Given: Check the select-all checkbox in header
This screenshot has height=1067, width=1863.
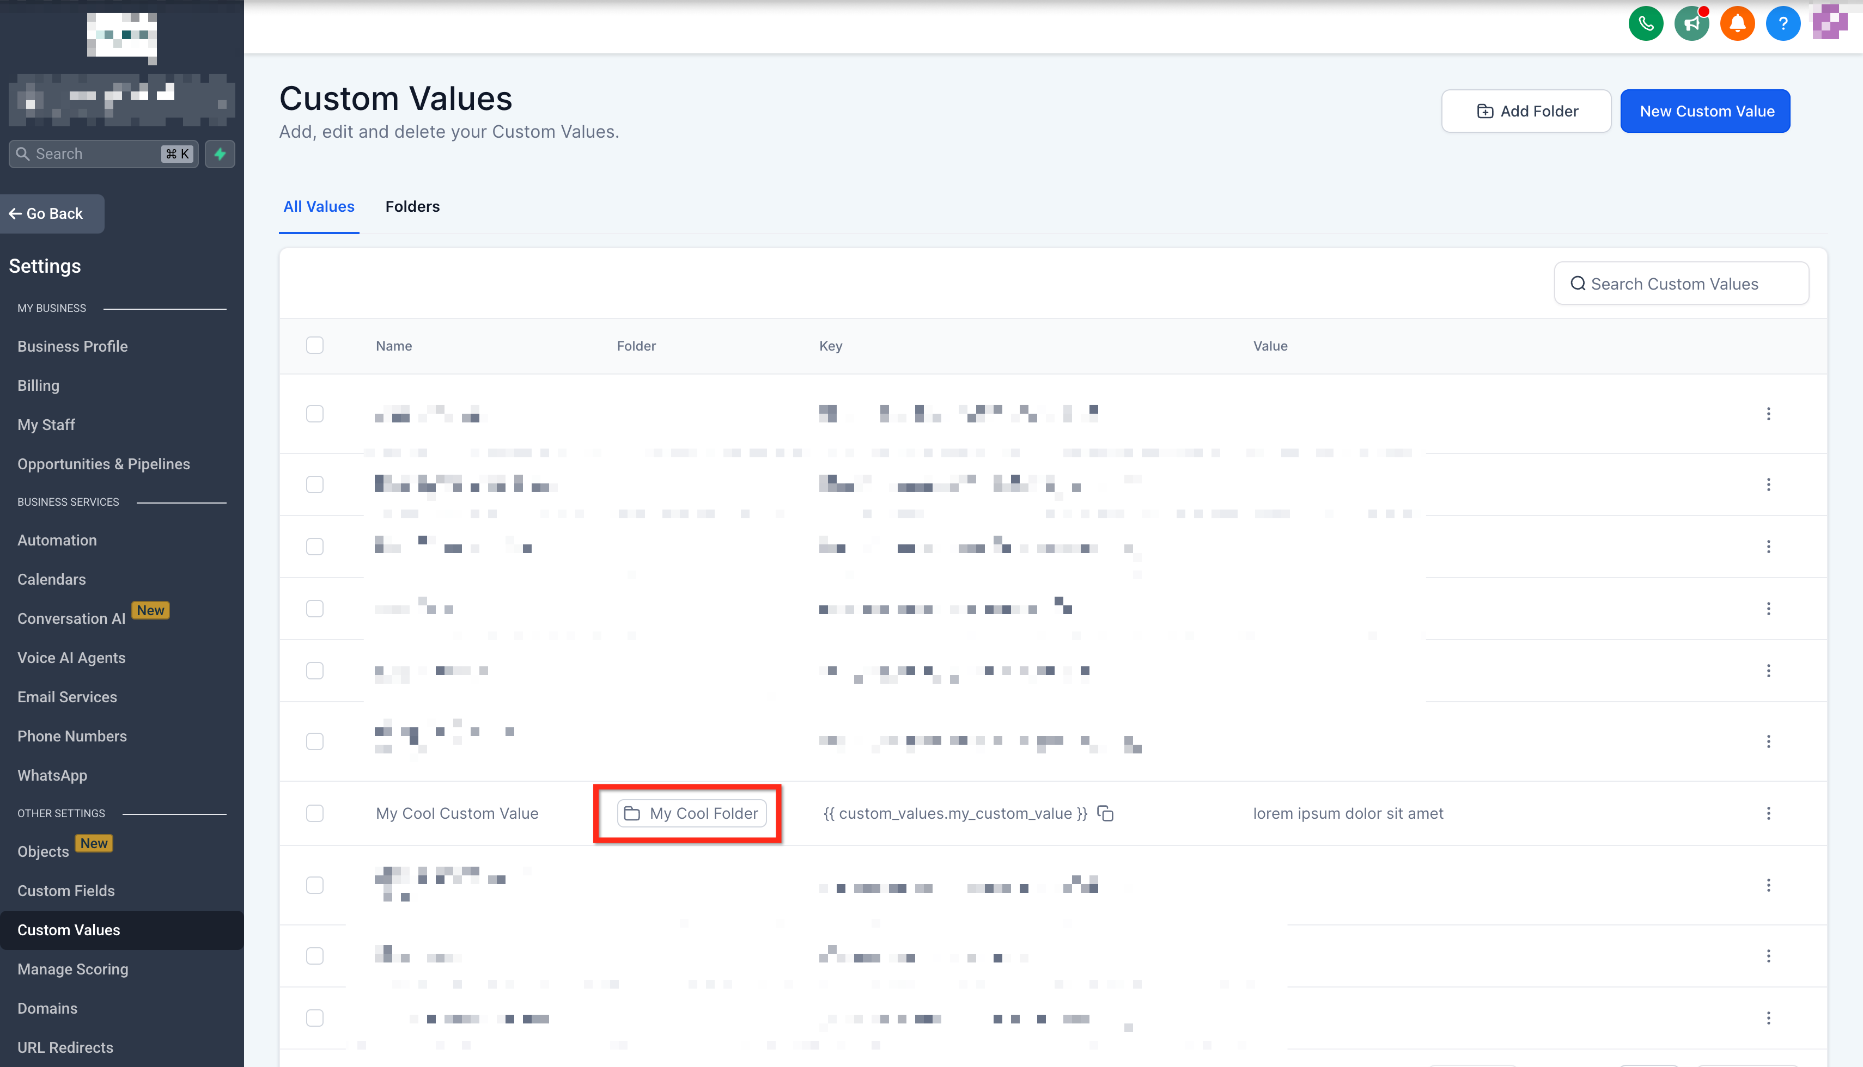Looking at the screenshot, I should click(x=314, y=345).
